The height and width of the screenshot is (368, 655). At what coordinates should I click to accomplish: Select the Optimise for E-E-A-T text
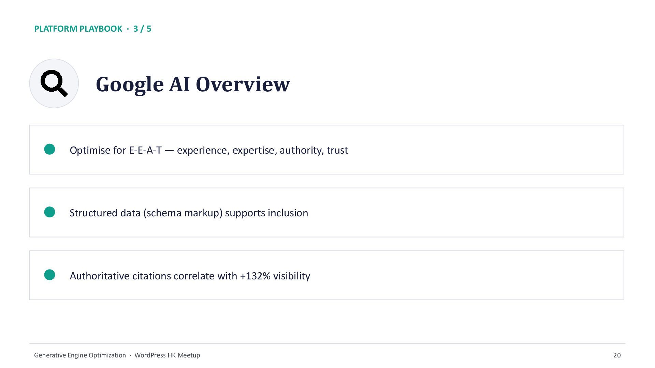pyautogui.click(x=209, y=150)
